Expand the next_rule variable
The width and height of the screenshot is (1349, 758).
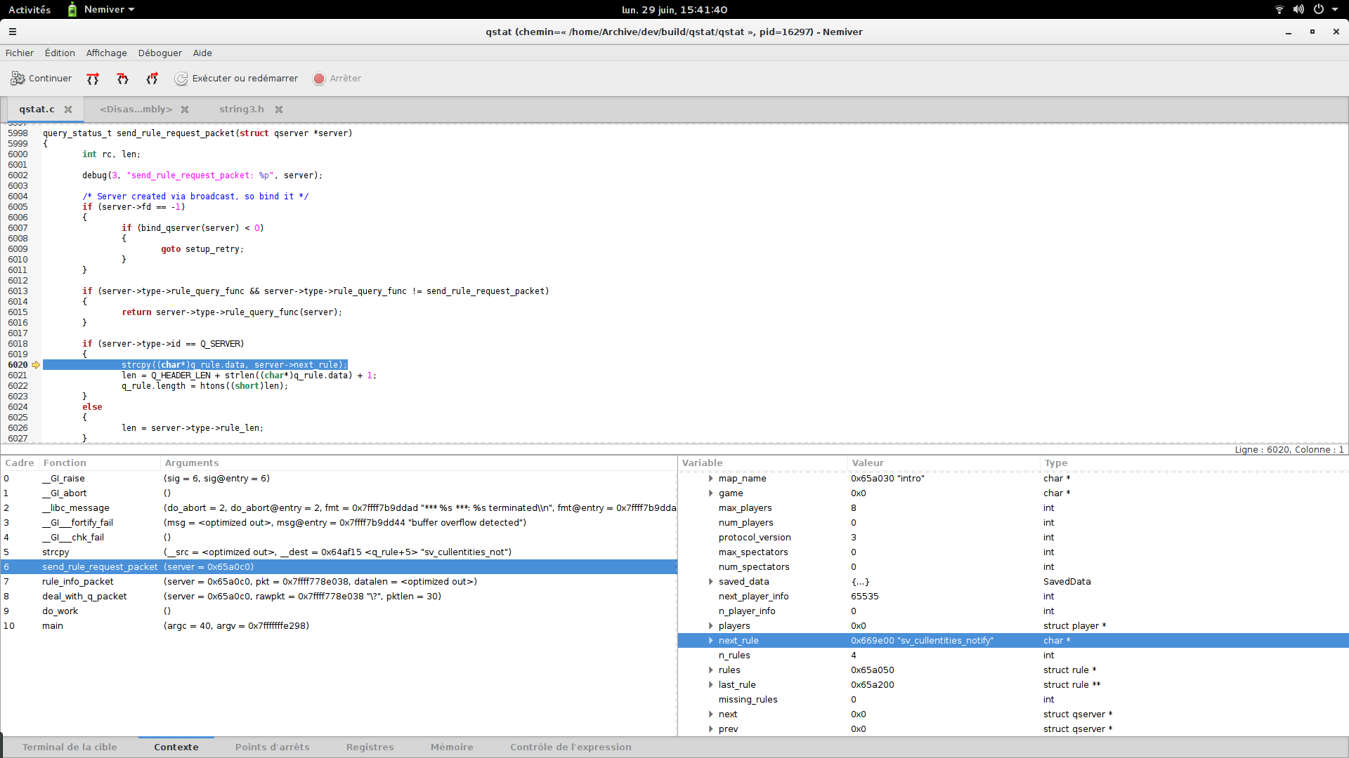point(711,641)
